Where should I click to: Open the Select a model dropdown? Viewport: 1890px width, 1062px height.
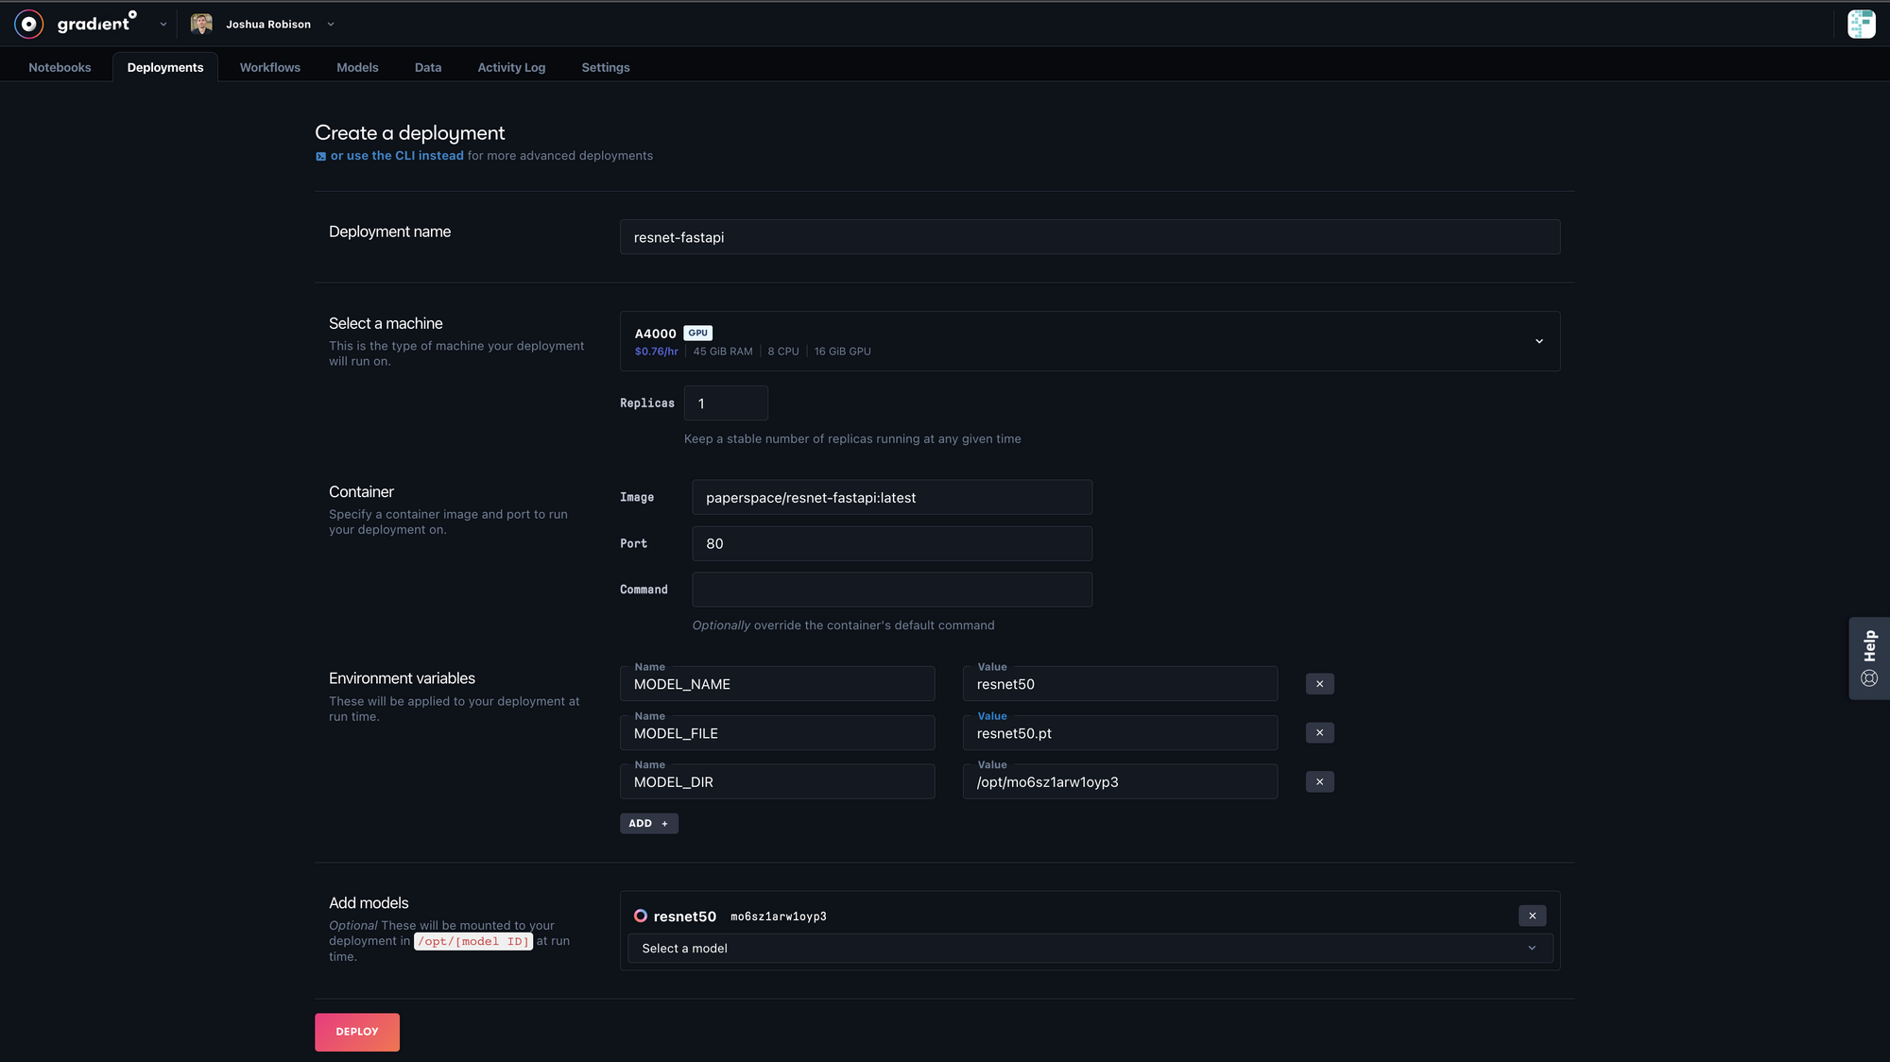click(x=1089, y=949)
